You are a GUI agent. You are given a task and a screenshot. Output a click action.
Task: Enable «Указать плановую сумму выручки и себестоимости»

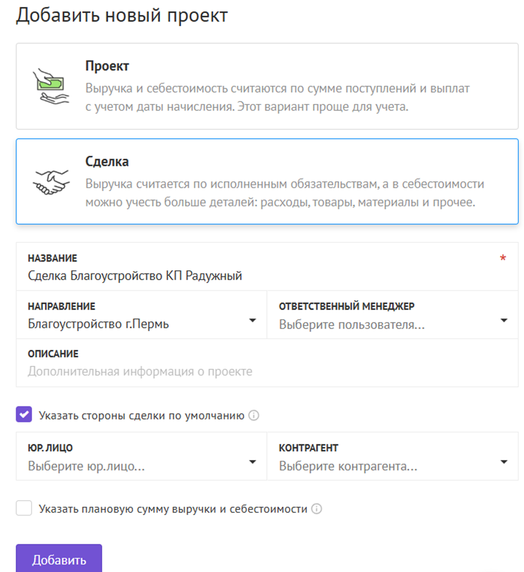(24, 508)
